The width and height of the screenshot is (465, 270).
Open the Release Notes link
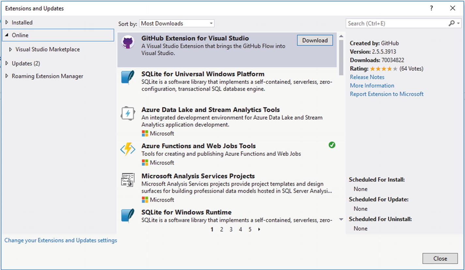[367, 77]
